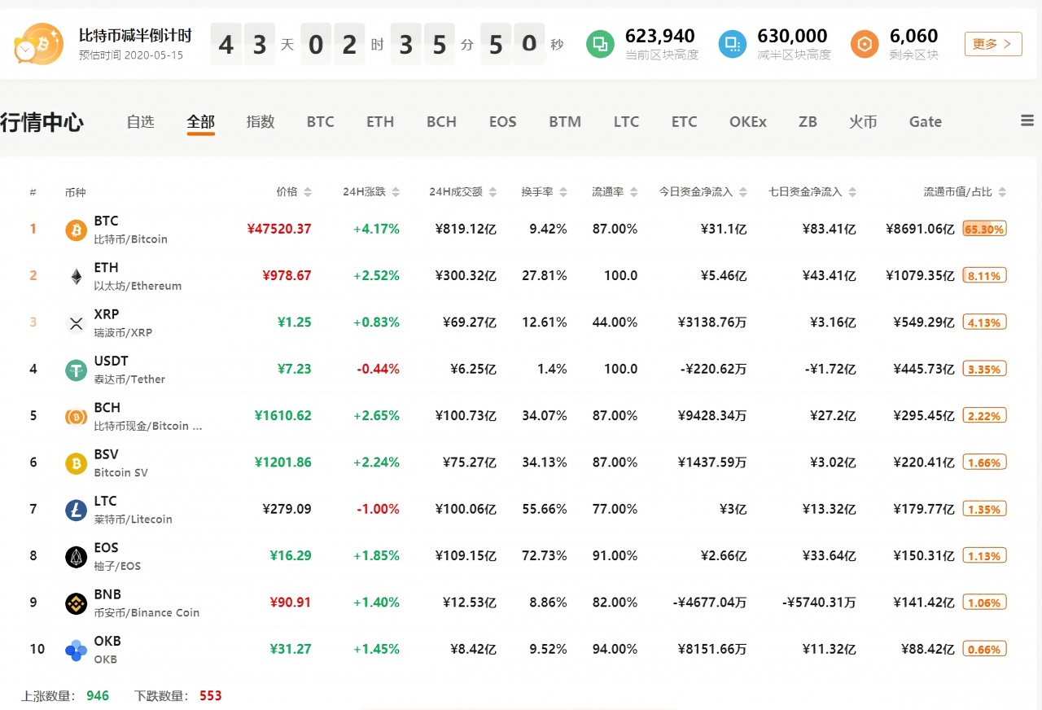1042x710 pixels.
Task: Click the 更多 > button
Action: pos(993,44)
